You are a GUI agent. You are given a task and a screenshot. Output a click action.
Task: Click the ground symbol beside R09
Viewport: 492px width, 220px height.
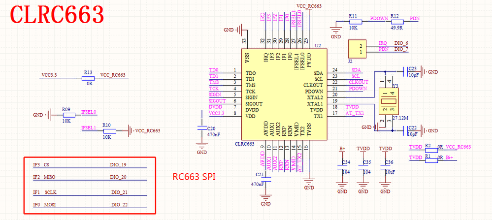(x=48, y=115)
